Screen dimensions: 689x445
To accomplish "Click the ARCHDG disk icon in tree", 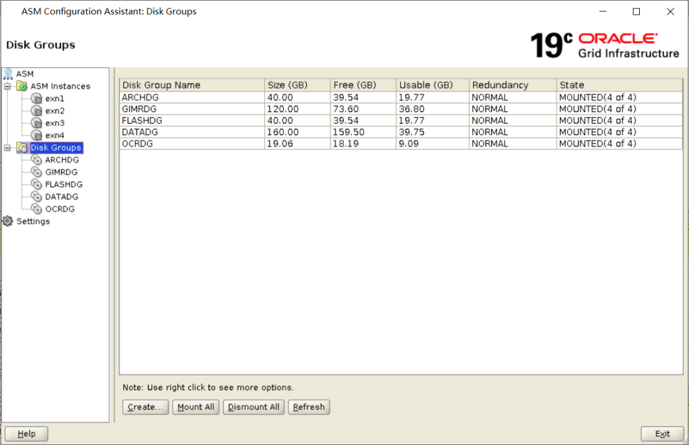I will [x=37, y=160].
